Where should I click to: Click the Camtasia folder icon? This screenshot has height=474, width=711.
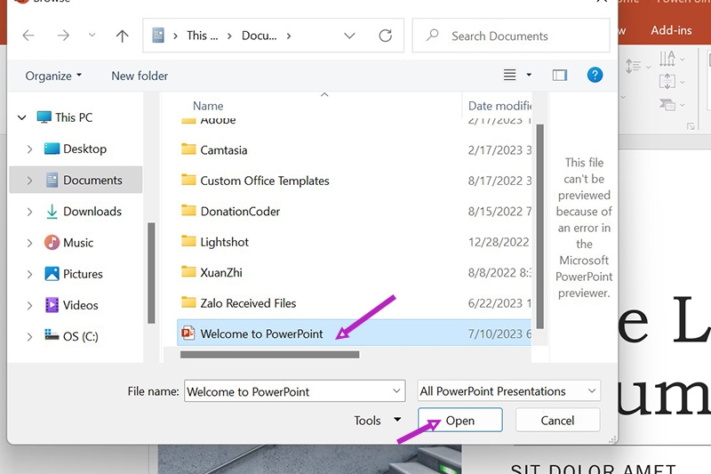188,149
